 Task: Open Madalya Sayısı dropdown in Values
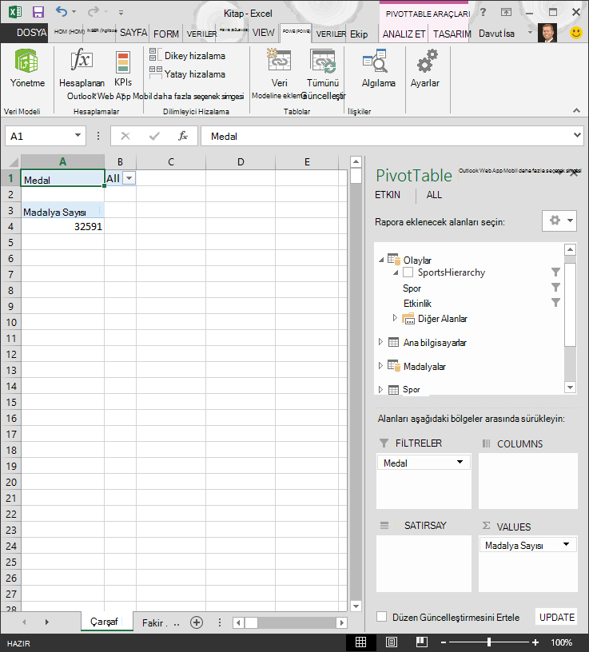tap(566, 544)
